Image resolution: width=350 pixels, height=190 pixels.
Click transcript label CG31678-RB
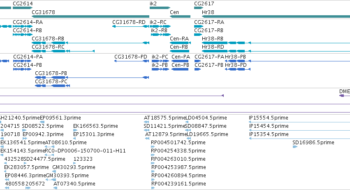[48, 39]
